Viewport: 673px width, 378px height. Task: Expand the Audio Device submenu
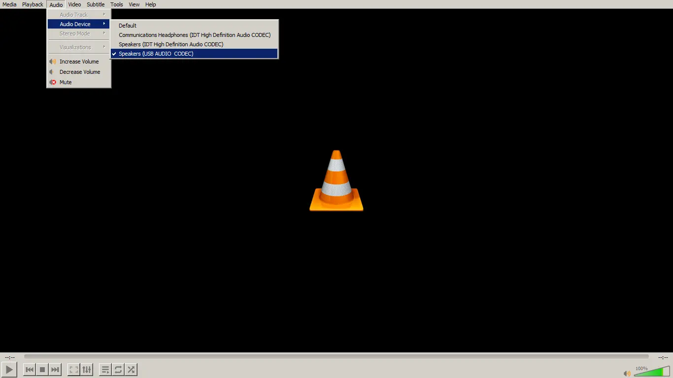(75, 24)
